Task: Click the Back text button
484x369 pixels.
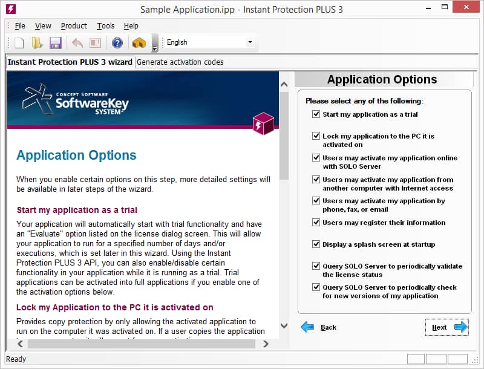Action: tap(329, 327)
